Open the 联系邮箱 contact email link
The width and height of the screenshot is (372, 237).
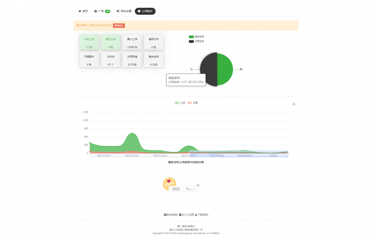171,215
